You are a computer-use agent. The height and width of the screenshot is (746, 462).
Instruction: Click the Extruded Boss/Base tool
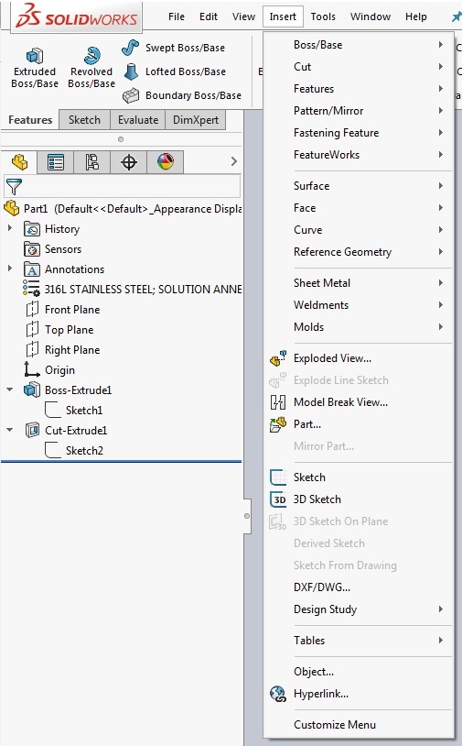[x=34, y=68]
